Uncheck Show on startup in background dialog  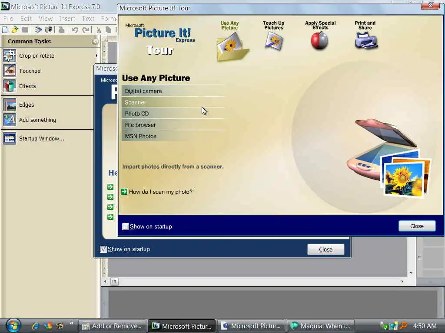(103, 249)
